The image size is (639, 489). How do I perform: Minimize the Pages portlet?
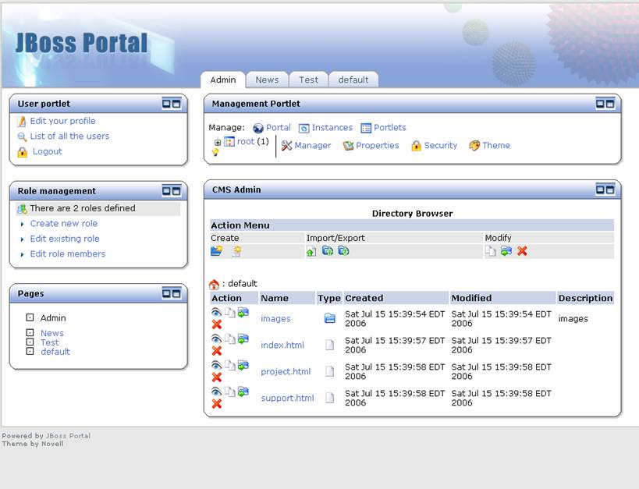pos(167,293)
